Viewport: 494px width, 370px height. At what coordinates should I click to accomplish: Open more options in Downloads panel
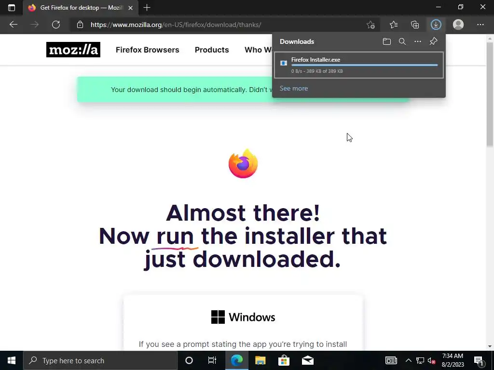(x=418, y=41)
